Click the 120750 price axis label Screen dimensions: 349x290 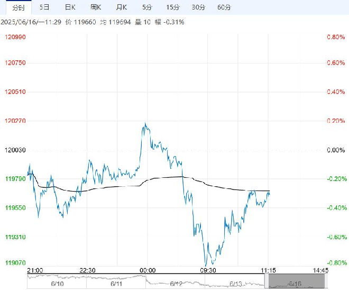tap(15, 63)
